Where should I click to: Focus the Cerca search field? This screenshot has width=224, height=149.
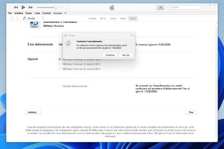coord(184,7)
